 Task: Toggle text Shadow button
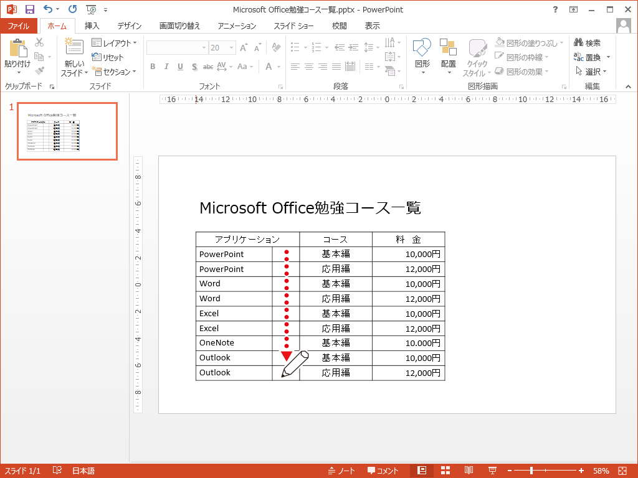tap(194, 66)
